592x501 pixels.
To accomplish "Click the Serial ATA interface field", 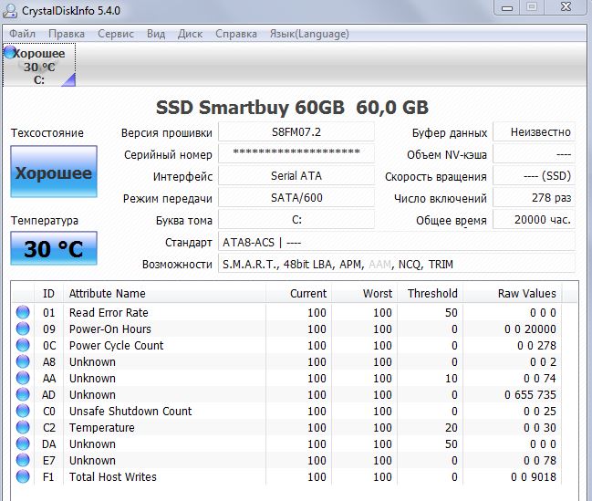I will click(x=296, y=176).
